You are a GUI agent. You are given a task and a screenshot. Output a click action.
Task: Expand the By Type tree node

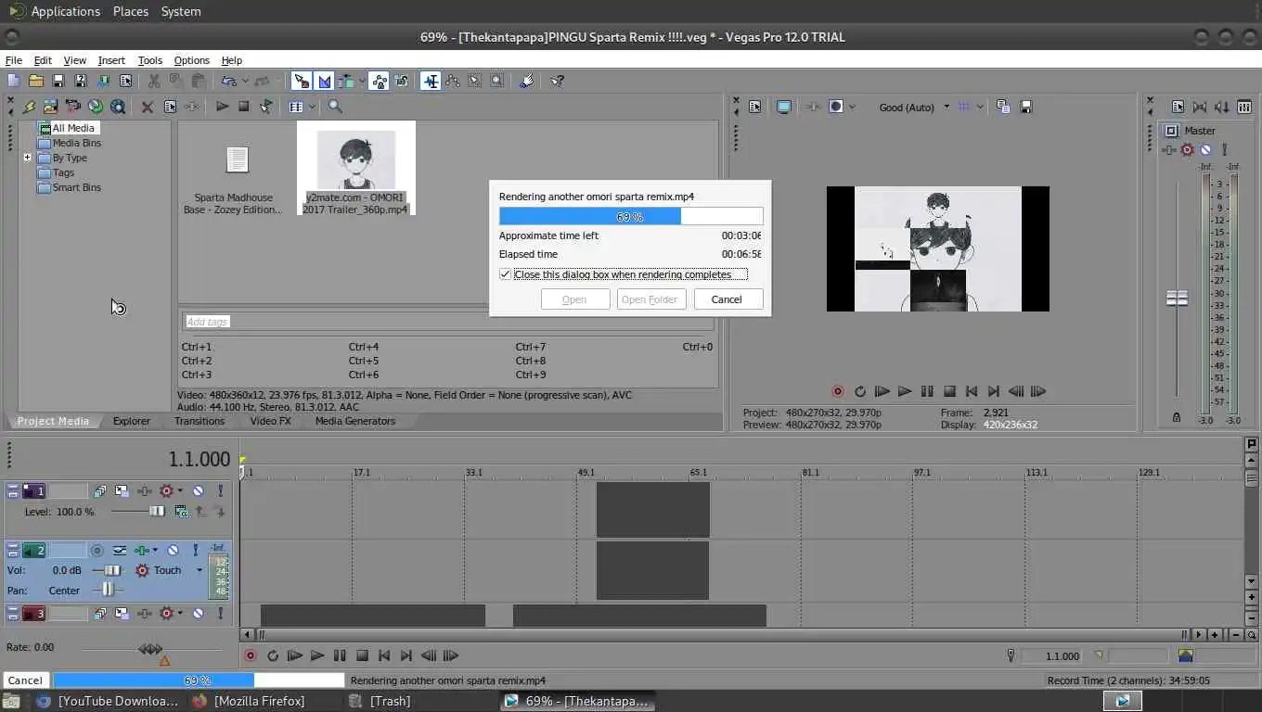[x=27, y=158]
